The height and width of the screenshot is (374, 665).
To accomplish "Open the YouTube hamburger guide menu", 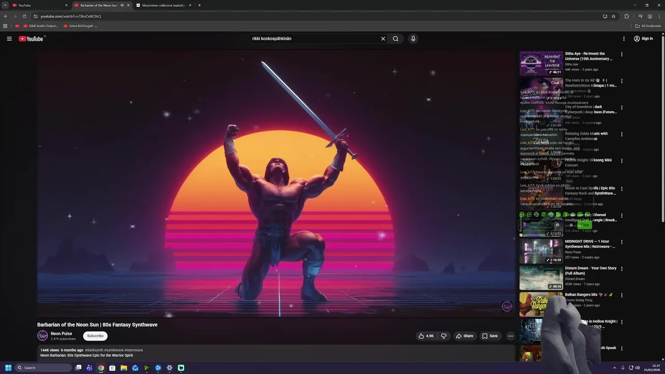I will pos(9,38).
